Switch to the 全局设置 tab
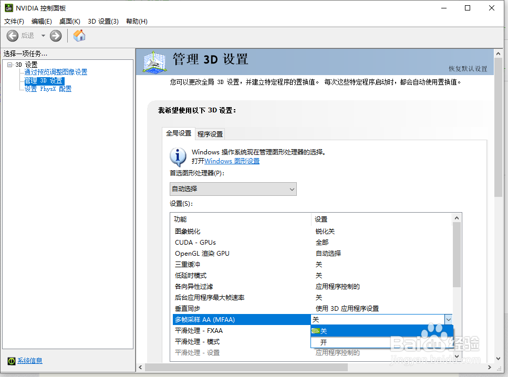The image size is (508, 377). [x=179, y=133]
